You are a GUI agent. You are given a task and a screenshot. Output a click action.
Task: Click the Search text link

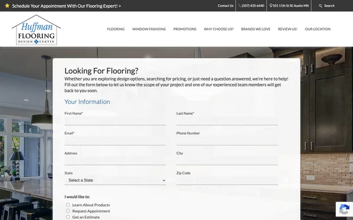click(x=329, y=6)
